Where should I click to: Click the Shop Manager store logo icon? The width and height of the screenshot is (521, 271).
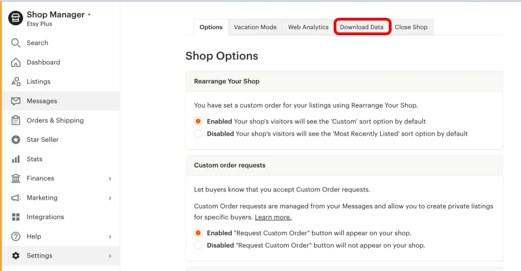pos(16,18)
